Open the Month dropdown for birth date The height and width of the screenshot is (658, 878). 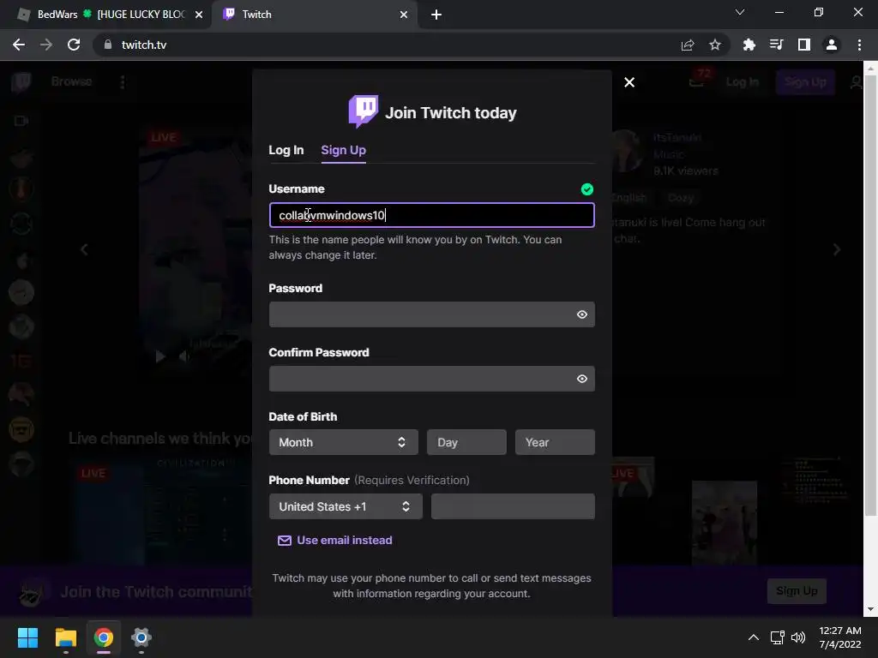(343, 442)
